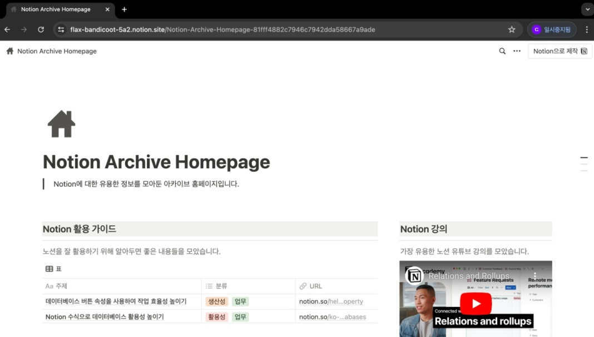Click the Aa icon in the 주제 column header

click(x=48, y=286)
